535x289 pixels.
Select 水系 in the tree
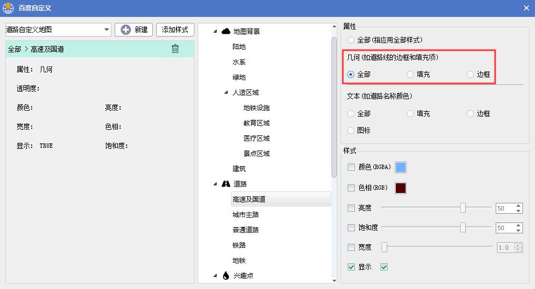coord(239,62)
